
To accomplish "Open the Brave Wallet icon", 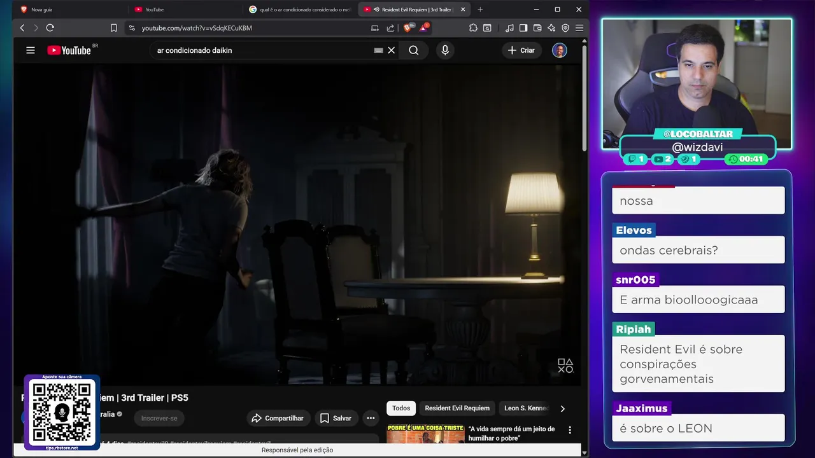I will tap(537, 28).
